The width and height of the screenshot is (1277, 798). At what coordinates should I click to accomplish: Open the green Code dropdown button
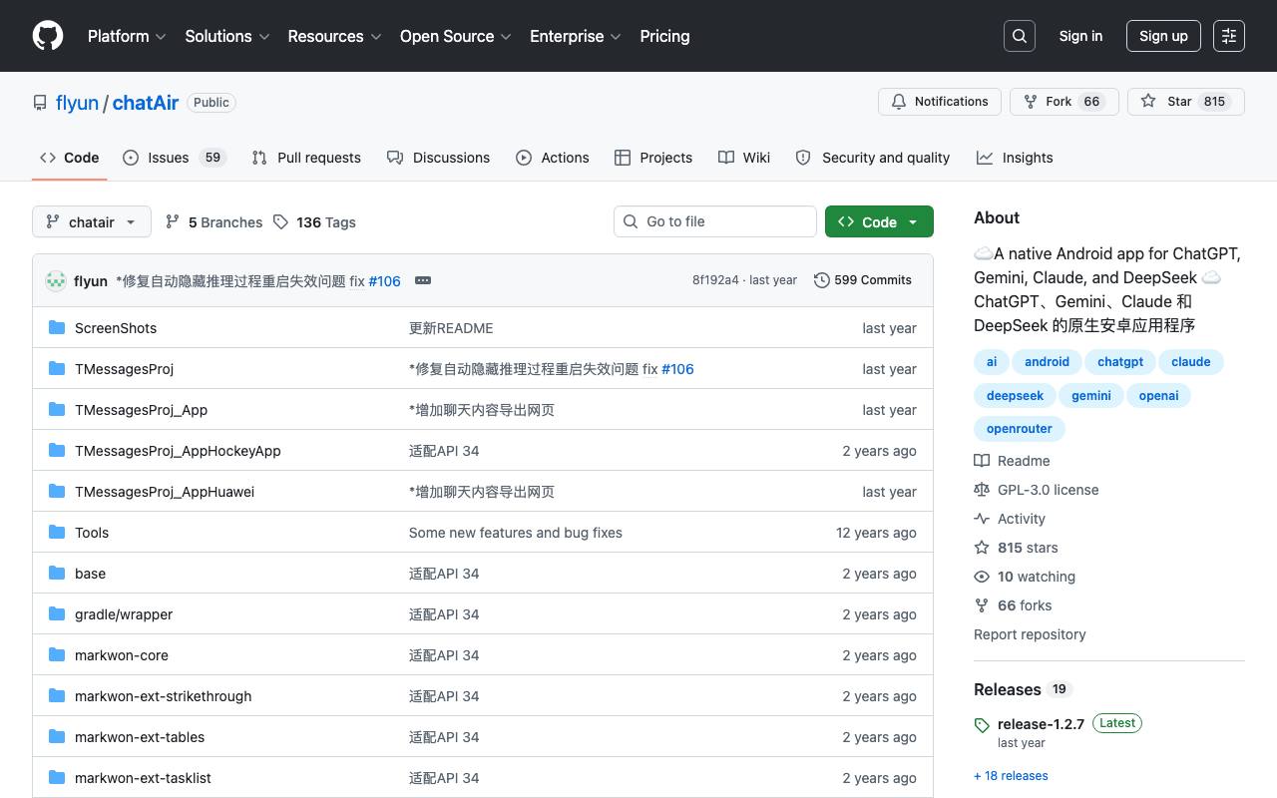[x=879, y=221]
